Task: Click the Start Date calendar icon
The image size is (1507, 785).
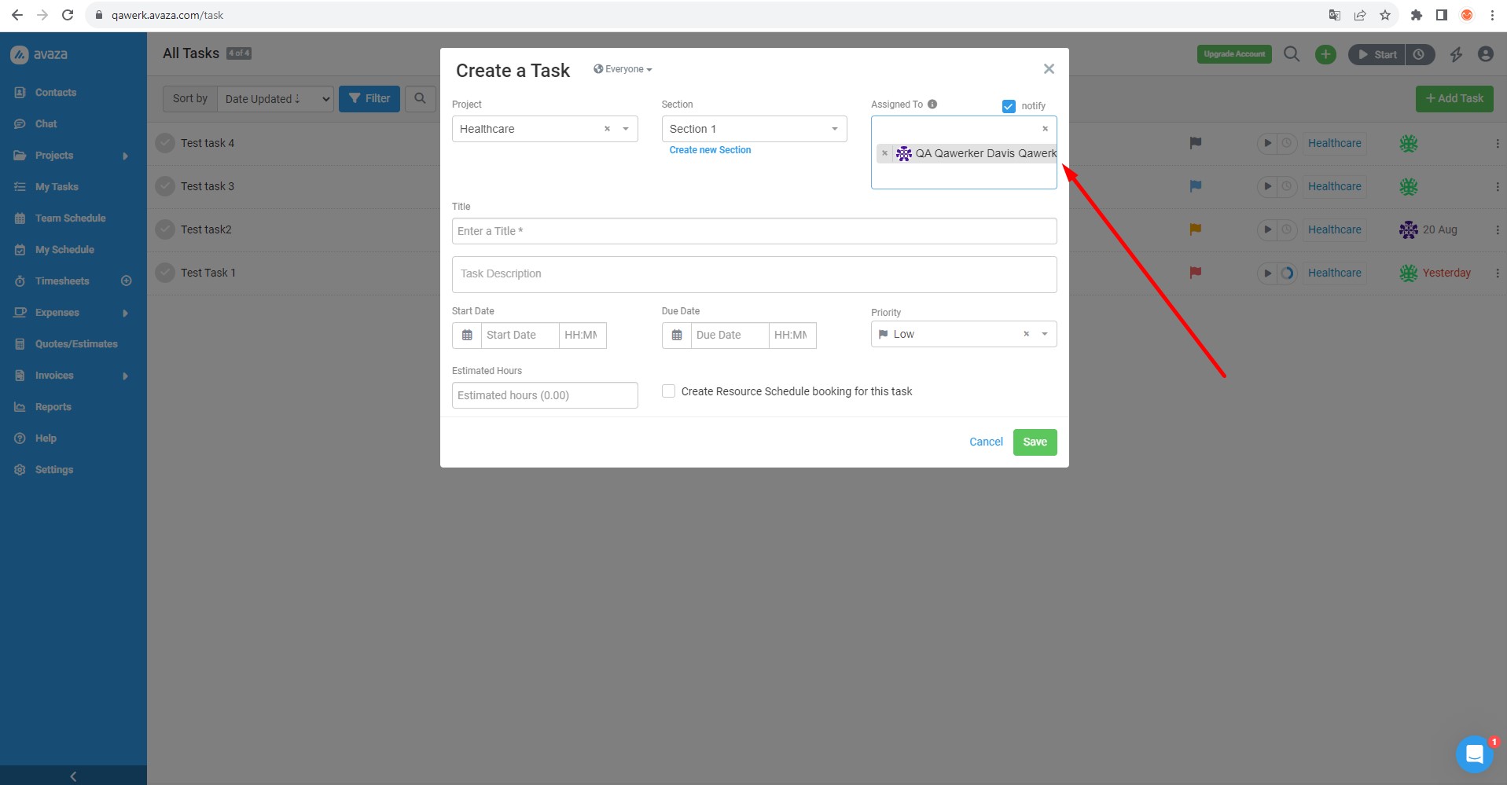Action: [x=467, y=336]
